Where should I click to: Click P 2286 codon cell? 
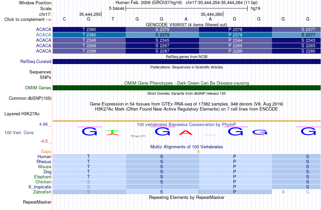pos(236,51)
